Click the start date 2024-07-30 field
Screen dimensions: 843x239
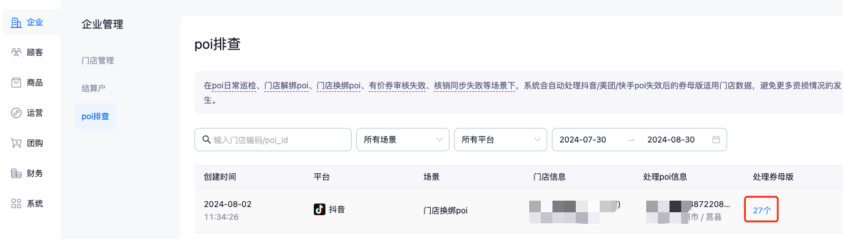583,140
